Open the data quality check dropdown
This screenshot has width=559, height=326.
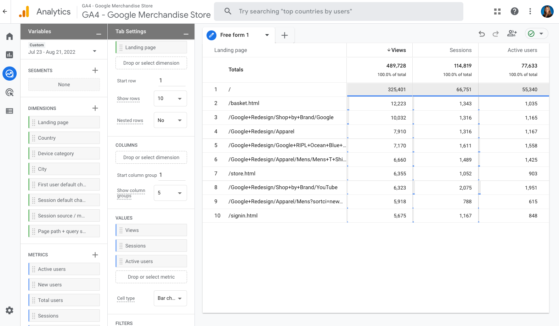536,34
